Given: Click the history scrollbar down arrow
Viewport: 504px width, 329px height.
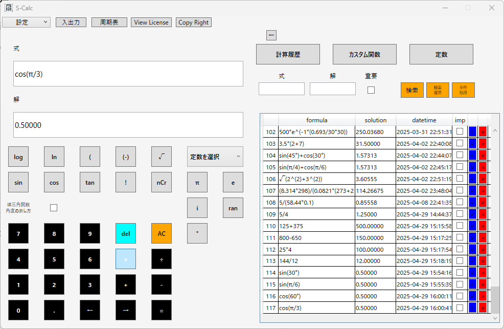Looking at the screenshot, I should tap(495, 318).
